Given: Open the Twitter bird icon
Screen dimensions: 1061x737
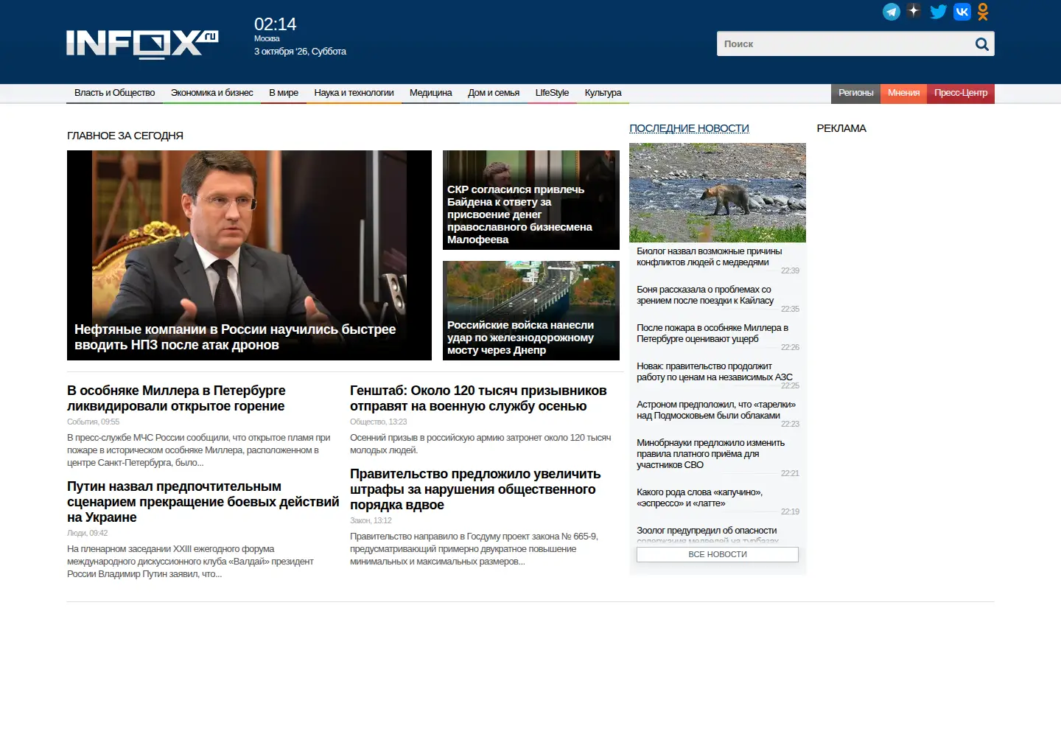Looking at the screenshot, I should 938,12.
